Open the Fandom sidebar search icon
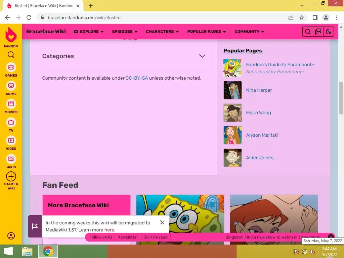The width and height of the screenshot is (344, 258). click(x=11, y=55)
